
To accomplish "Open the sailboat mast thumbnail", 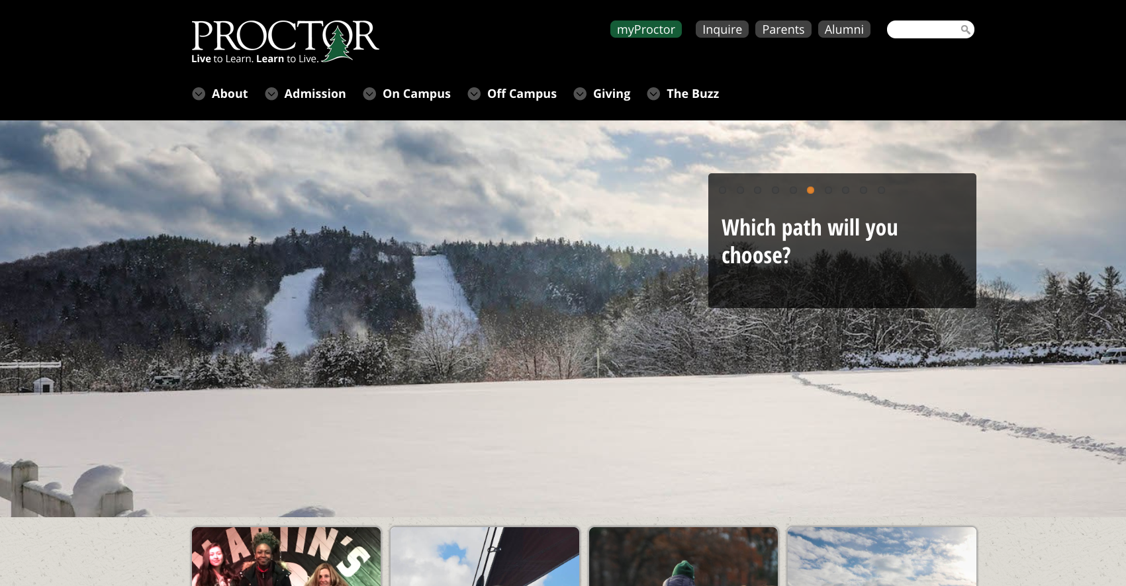I will 485,556.
